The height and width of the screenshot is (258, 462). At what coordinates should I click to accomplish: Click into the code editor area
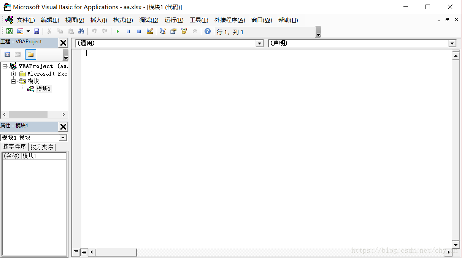tap(267, 148)
